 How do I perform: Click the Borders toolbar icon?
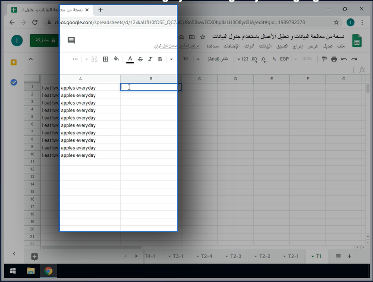(x=106, y=59)
